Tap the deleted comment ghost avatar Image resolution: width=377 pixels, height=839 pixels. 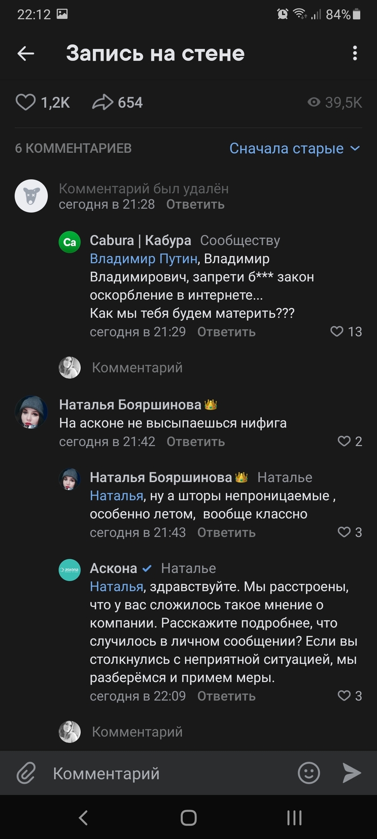coord(31,196)
